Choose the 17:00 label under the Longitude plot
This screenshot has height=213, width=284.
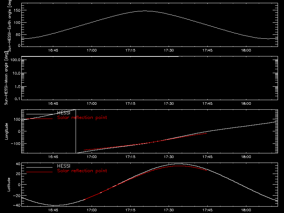(x=92, y=157)
